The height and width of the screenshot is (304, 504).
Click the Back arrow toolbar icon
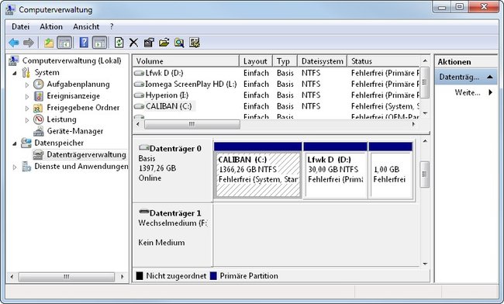pyautogui.click(x=13, y=43)
